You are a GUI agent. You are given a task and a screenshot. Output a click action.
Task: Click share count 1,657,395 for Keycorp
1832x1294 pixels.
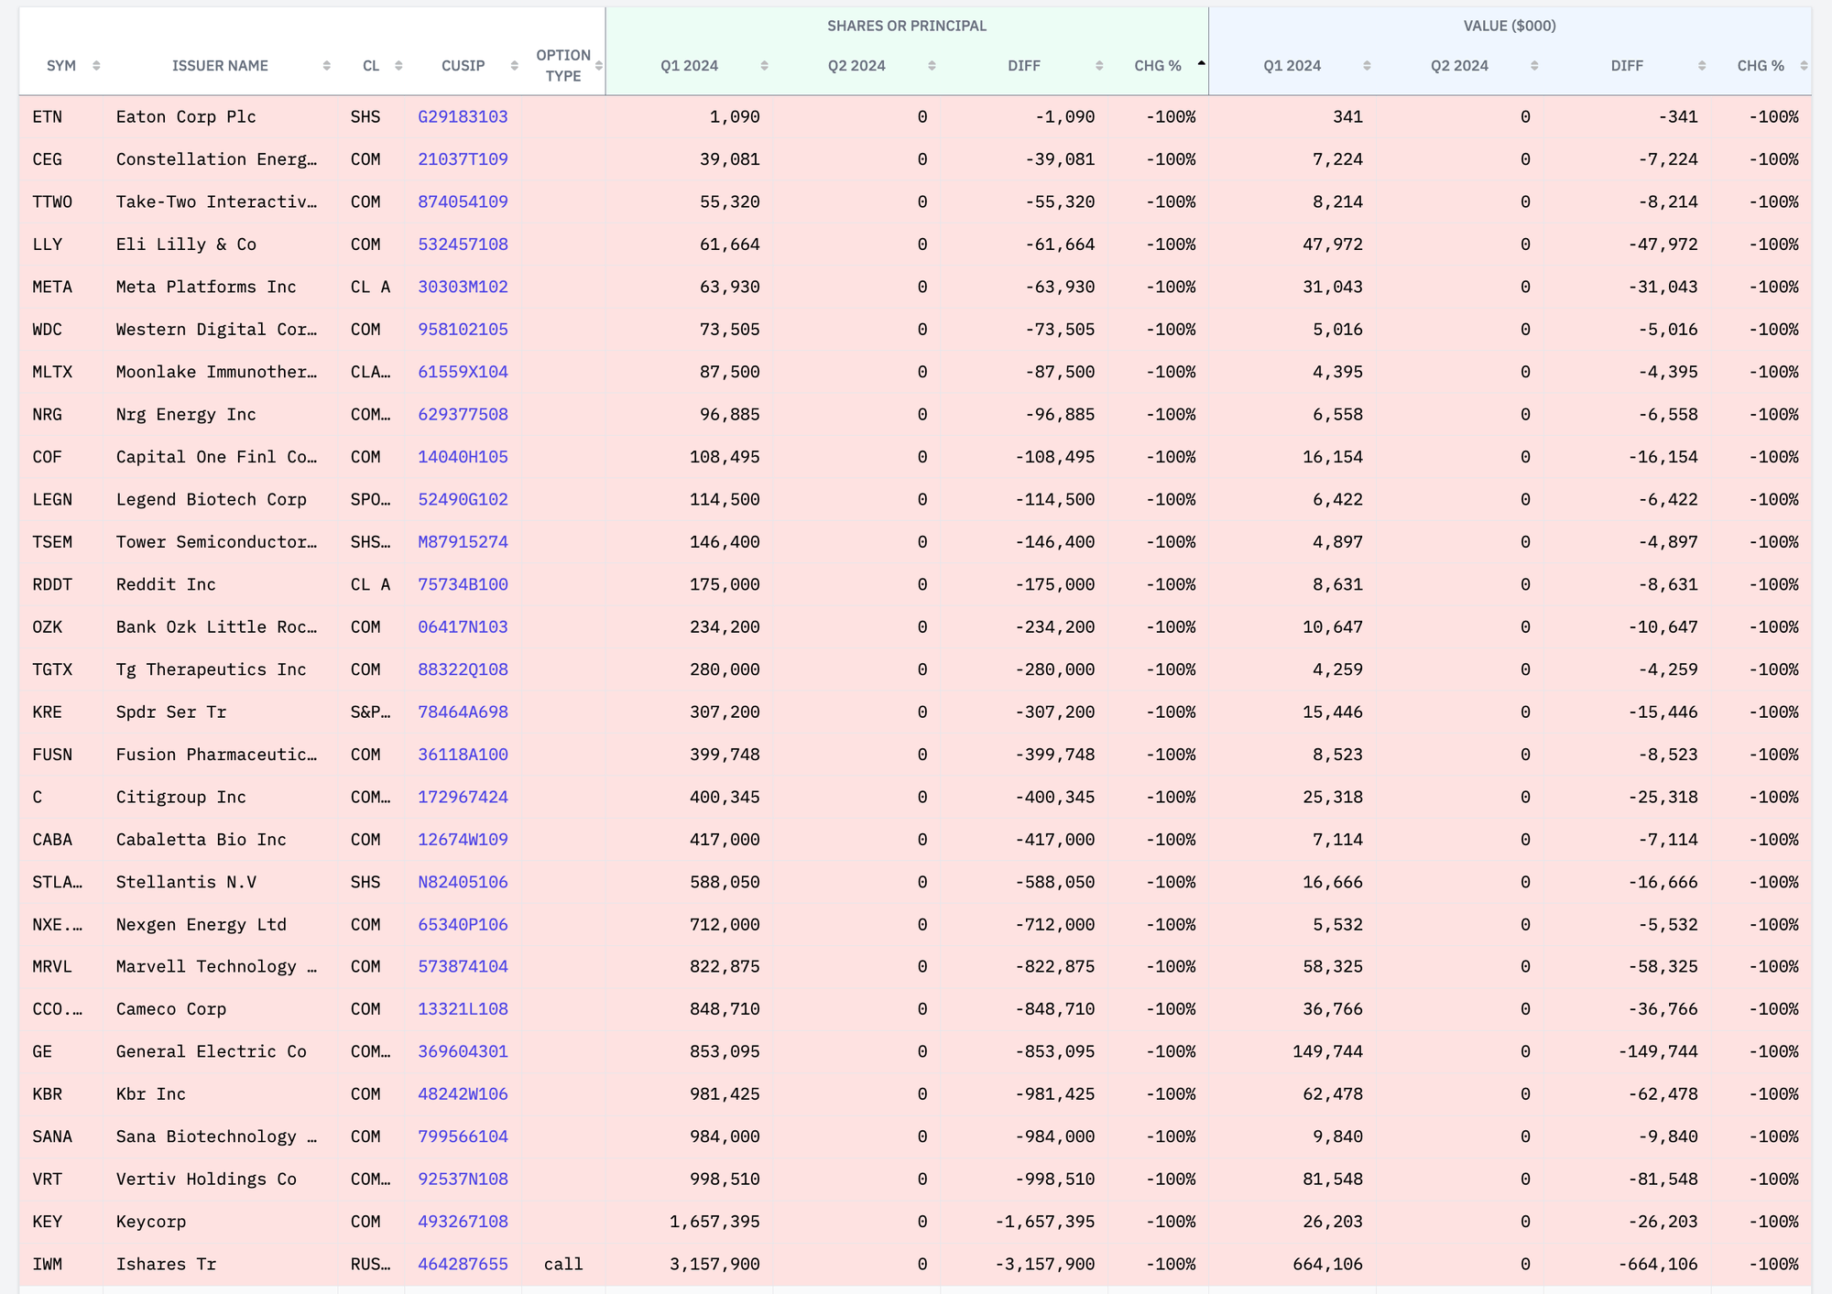[714, 1222]
